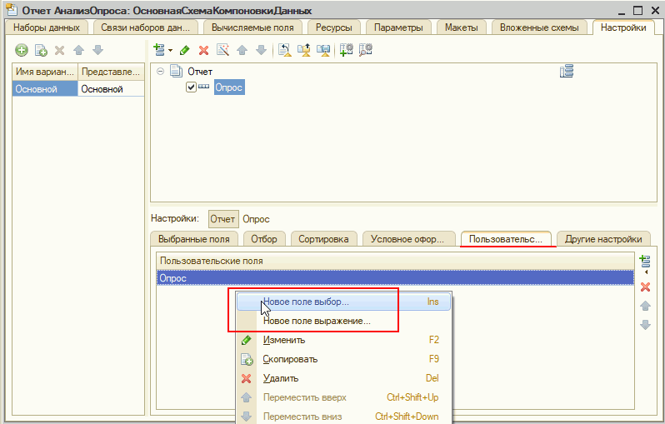Select the Отчет root node
Screen dimensions: 665x424
pyautogui.click(x=200, y=72)
